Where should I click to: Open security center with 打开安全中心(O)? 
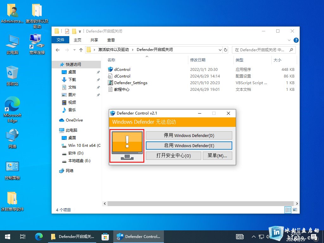[173, 156]
